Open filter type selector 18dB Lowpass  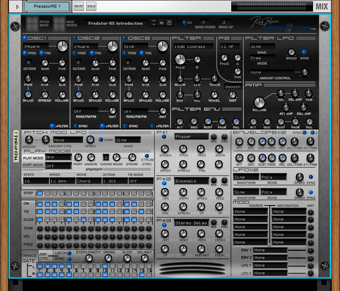click(193, 46)
